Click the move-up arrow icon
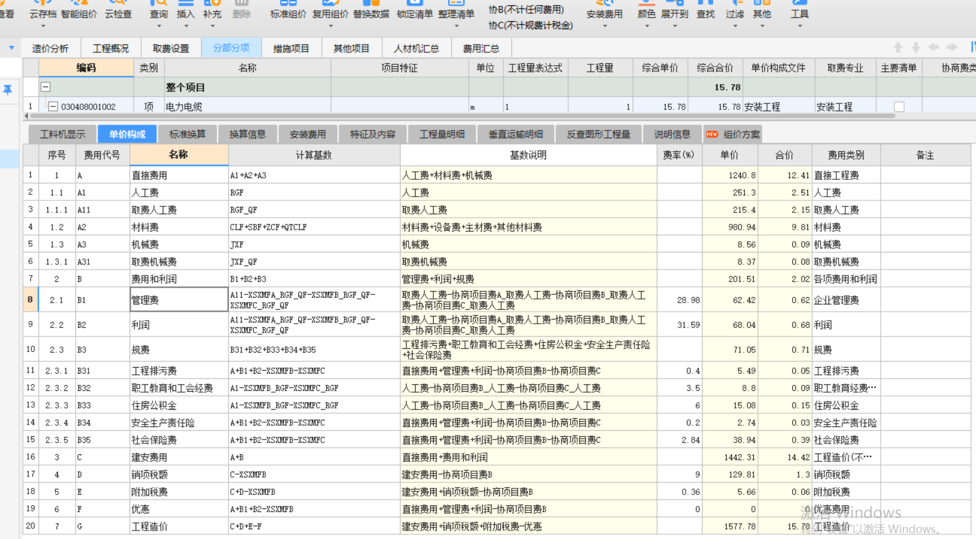 898,48
